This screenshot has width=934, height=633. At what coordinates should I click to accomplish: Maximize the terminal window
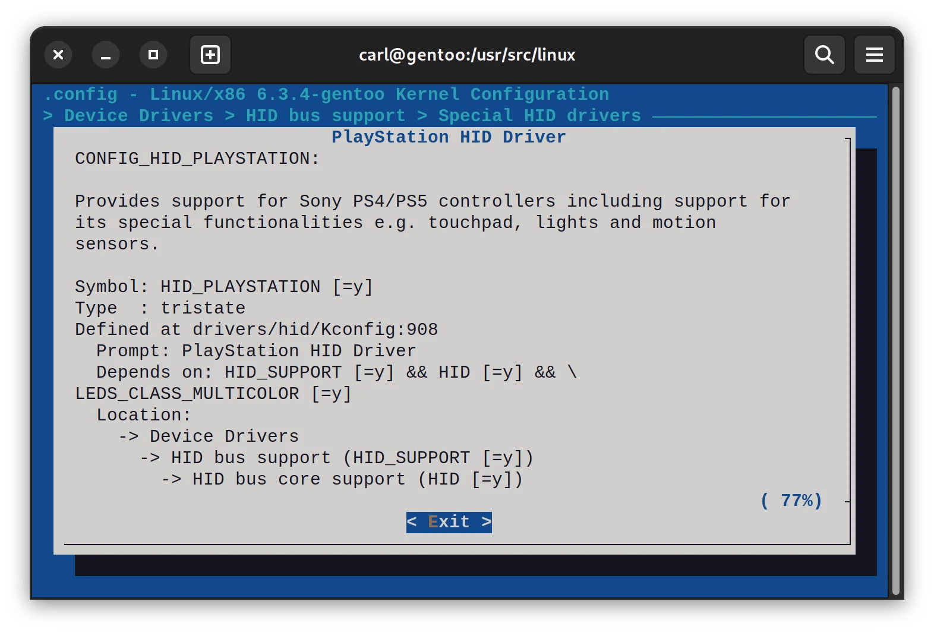[x=153, y=55]
